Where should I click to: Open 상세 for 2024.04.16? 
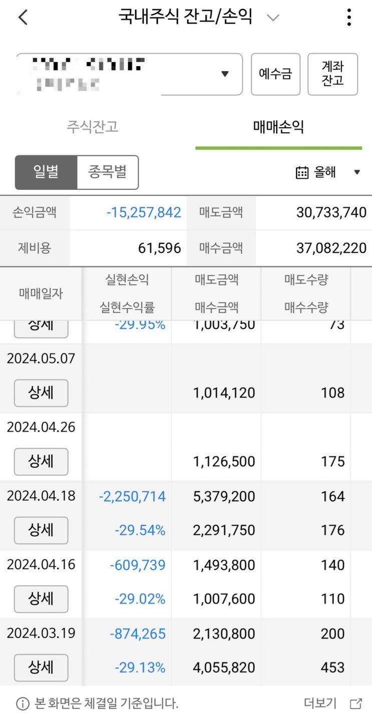41,599
